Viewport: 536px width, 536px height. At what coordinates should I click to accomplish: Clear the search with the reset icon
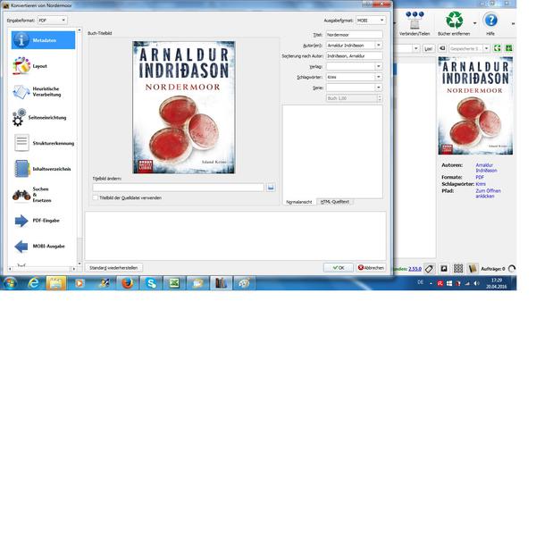coord(442,48)
